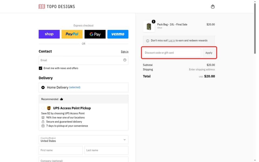The height and width of the screenshot is (162, 259).
Task: Click the Pack Bag - 10L - Final Sale text
Action: point(172,25)
